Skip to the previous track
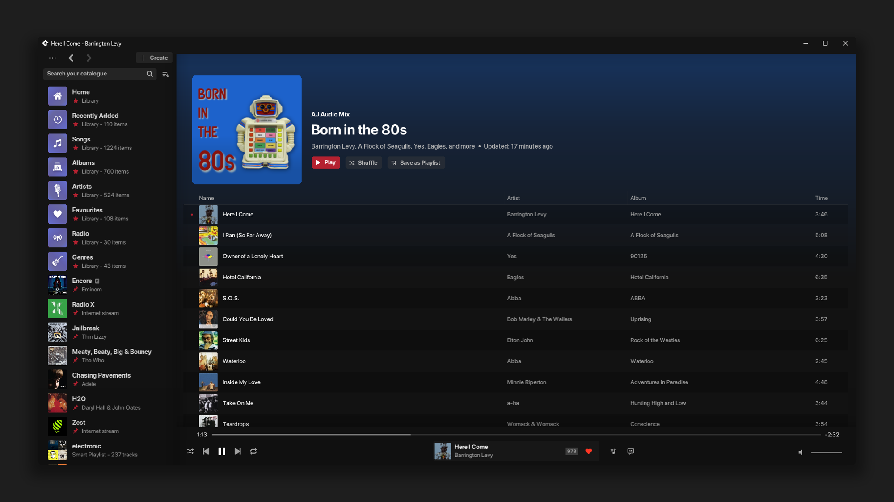Screen dimensions: 894x502 [x=206, y=452]
